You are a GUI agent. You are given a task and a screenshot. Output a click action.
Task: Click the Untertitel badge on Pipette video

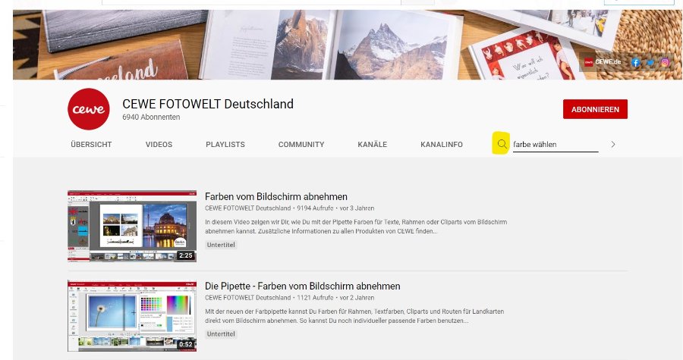(221, 334)
